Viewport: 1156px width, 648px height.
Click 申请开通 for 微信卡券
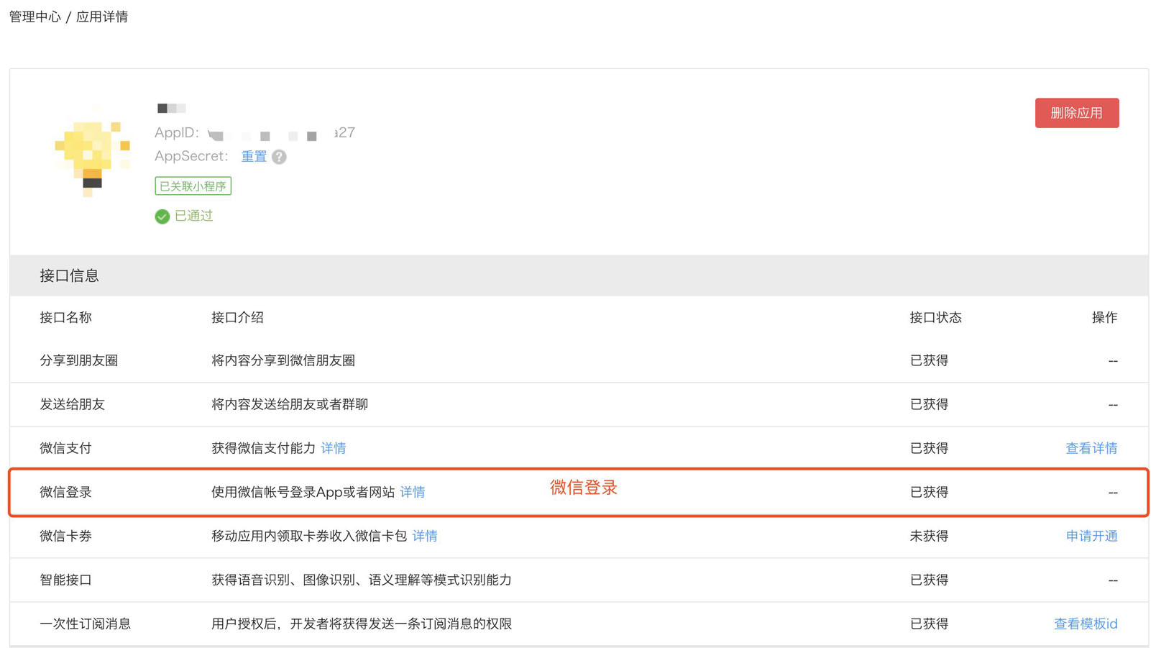click(x=1091, y=536)
